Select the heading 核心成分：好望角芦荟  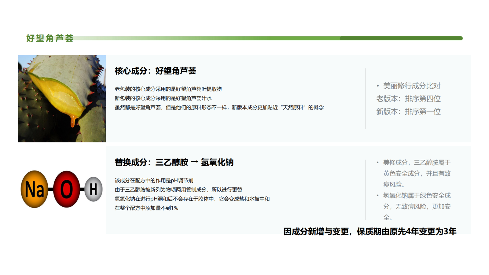pos(155,71)
